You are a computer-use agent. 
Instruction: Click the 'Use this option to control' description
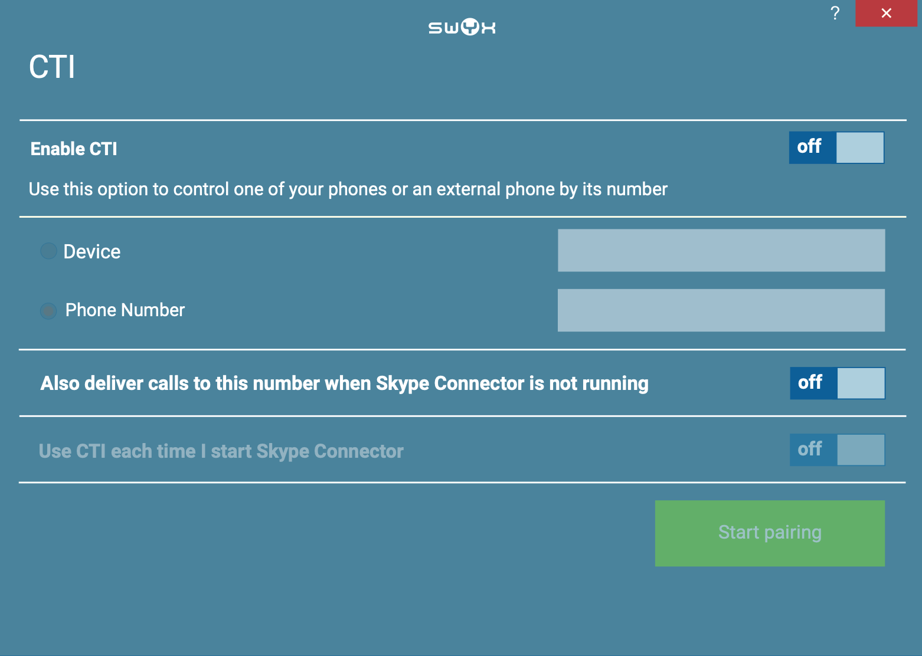(348, 189)
